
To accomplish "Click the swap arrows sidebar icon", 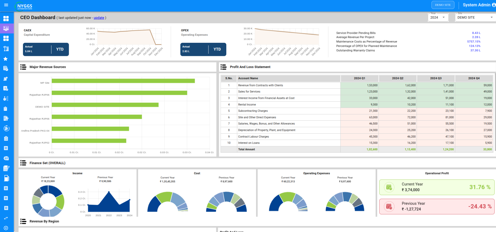I will click(6, 218).
